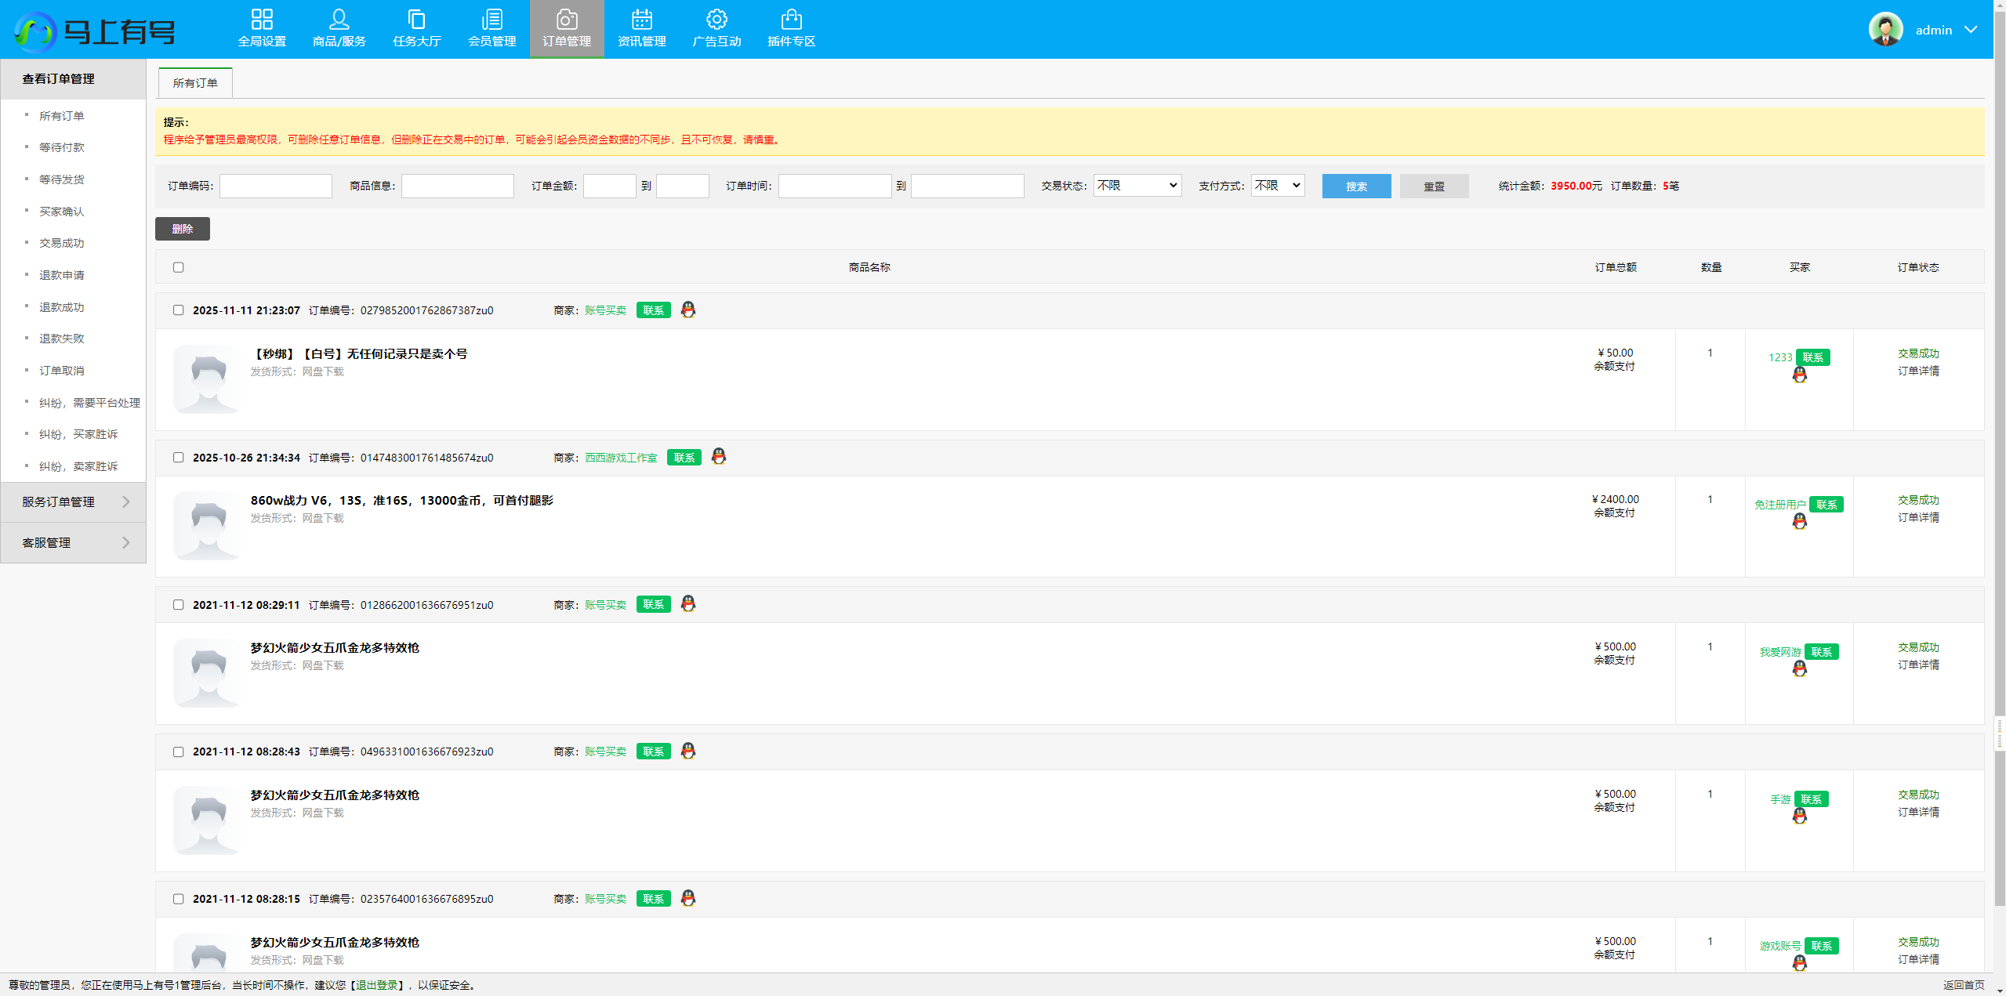Go to 任务大厅 icon in navbar
2006x996 pixels.
click(x=416, y=20)
